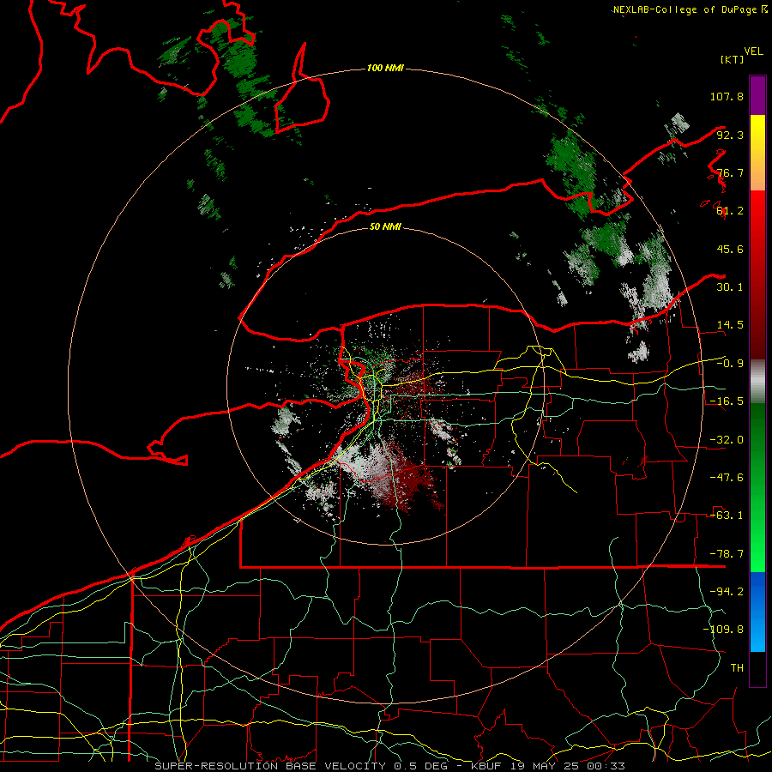Viewport: 772px width, 772px height.
Task: Click the -16.5 legend value
Action: click(x=727, y=401)
